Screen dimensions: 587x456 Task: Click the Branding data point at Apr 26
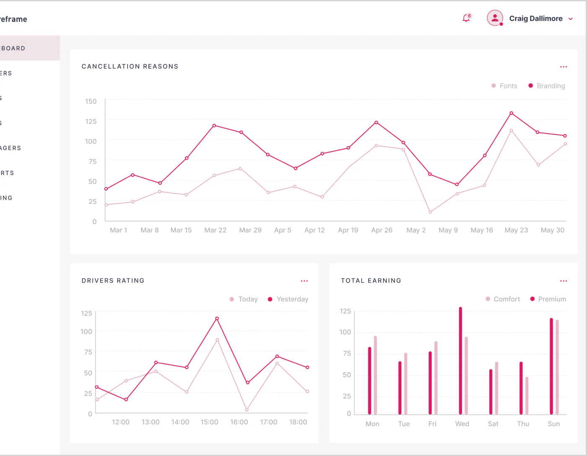pos(376,122)
